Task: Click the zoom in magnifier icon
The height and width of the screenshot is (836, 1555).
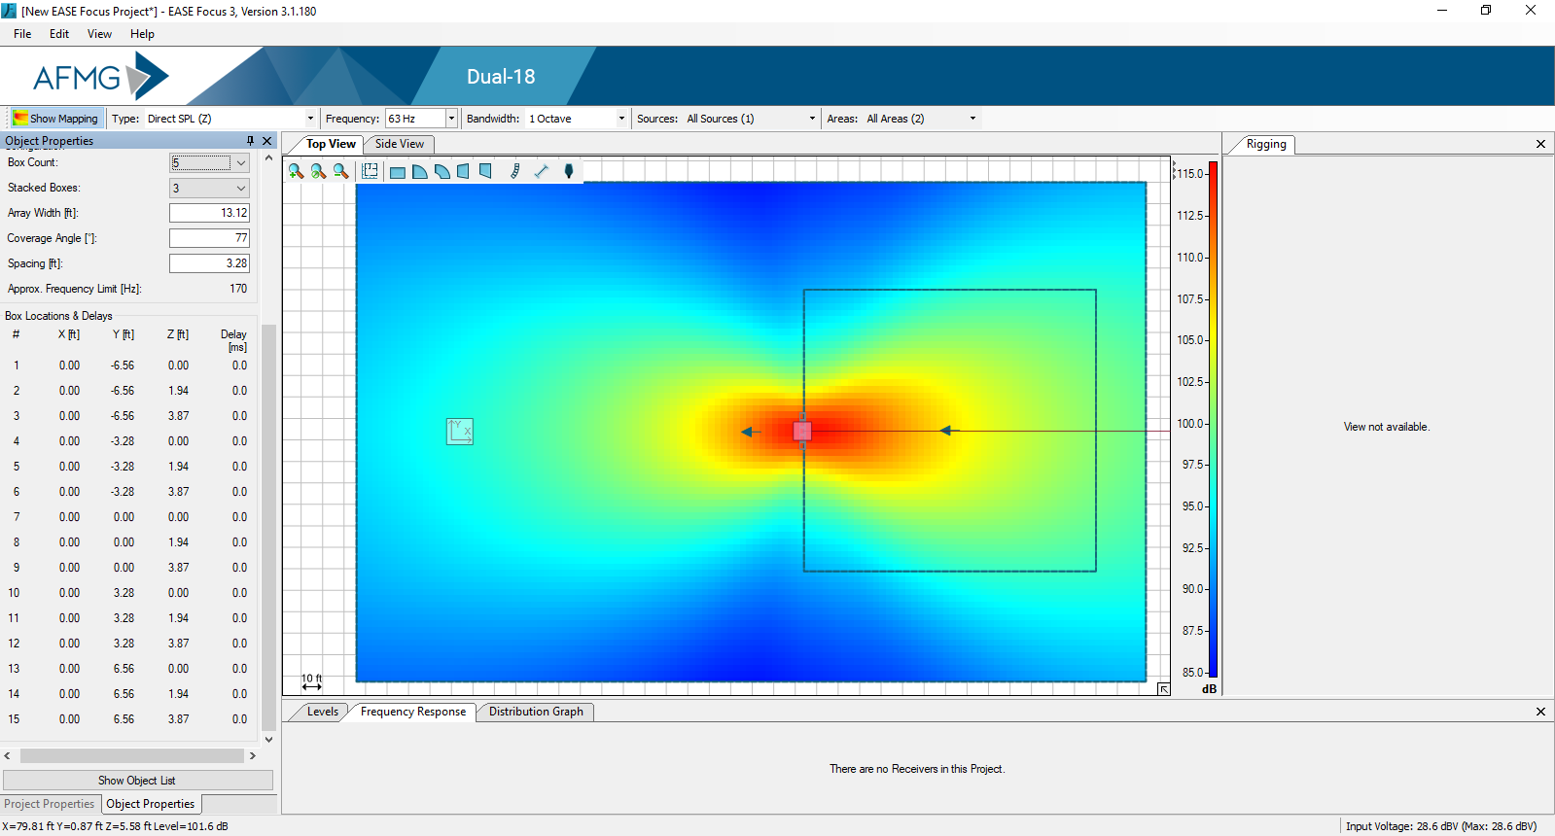Action: (296, 171)
